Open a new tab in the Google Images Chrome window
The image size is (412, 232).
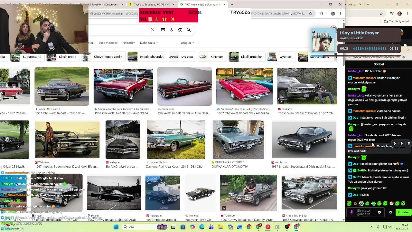232,4
